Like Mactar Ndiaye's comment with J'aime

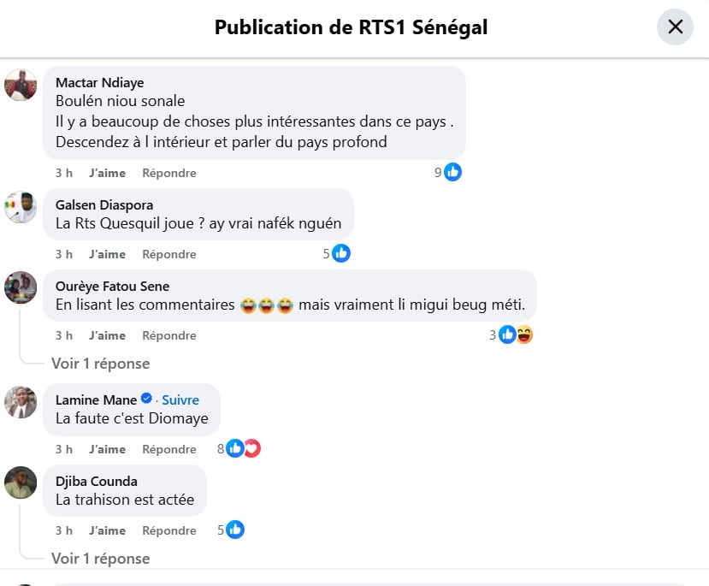[x=107, y=173]
